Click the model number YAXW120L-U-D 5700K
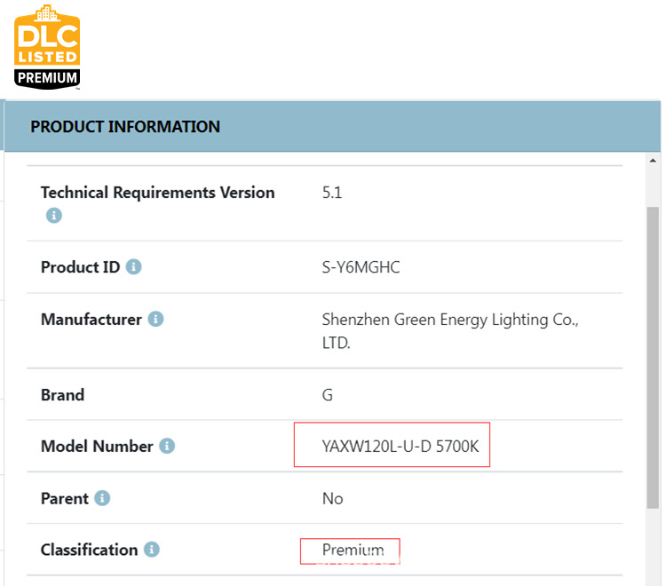 coord(400,447)
